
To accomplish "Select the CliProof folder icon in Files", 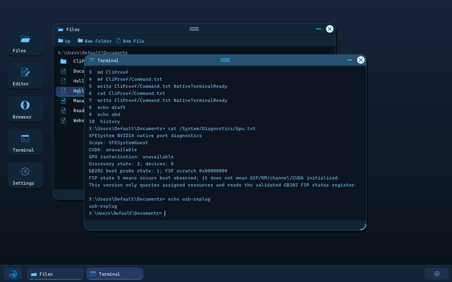I will [x=64, y=61].
